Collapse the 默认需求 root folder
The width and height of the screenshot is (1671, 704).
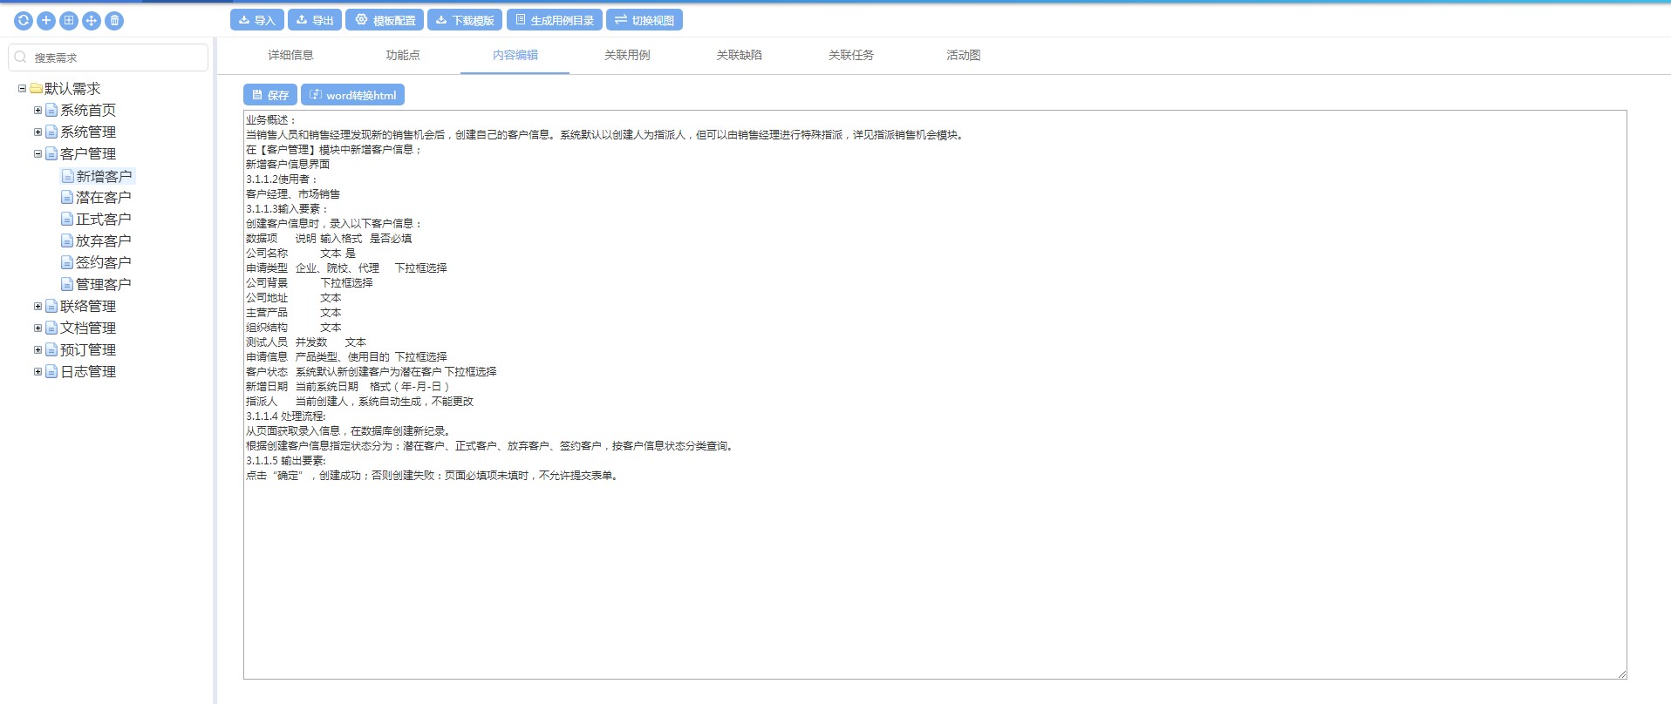(22, 89)
